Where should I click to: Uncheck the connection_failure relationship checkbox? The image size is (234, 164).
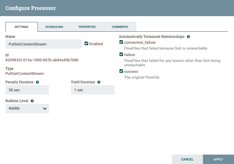[x=121, y=42]
